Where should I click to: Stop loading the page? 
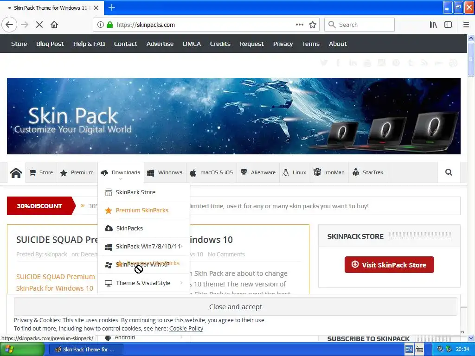(39, 25)
